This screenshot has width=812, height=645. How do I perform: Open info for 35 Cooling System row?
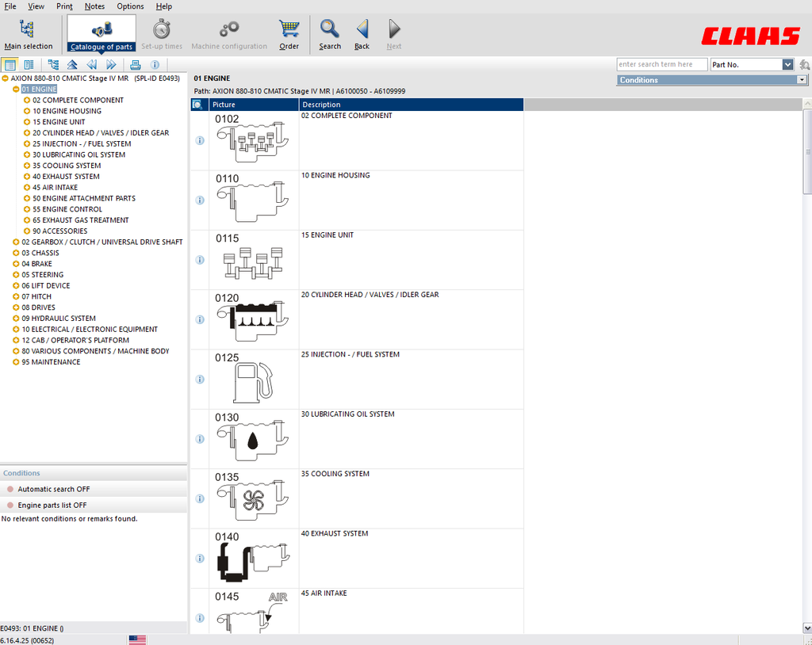tap(200, 498)
